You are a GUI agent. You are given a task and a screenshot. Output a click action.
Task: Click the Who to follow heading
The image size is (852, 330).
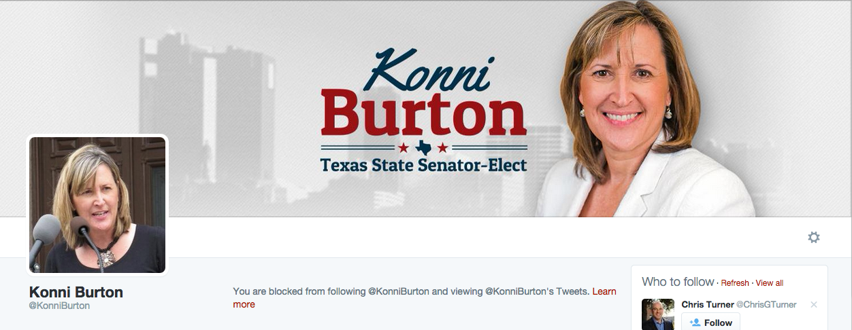coord(678,282)
